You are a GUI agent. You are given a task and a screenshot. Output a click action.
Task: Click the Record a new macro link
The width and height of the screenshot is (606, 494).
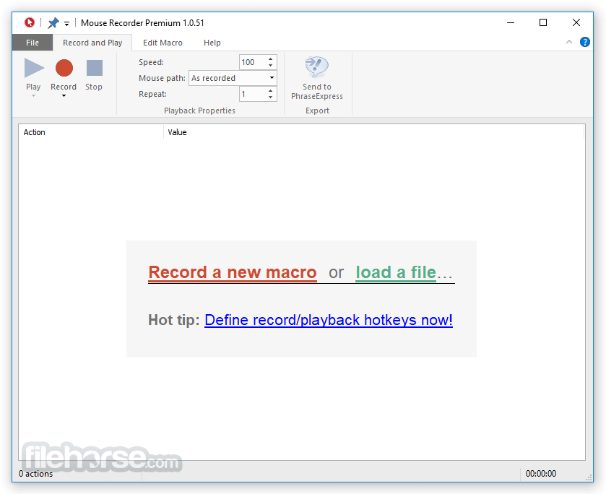(x=233, y=272)
